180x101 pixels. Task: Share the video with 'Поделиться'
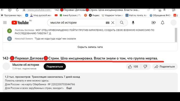pos(165,66)
